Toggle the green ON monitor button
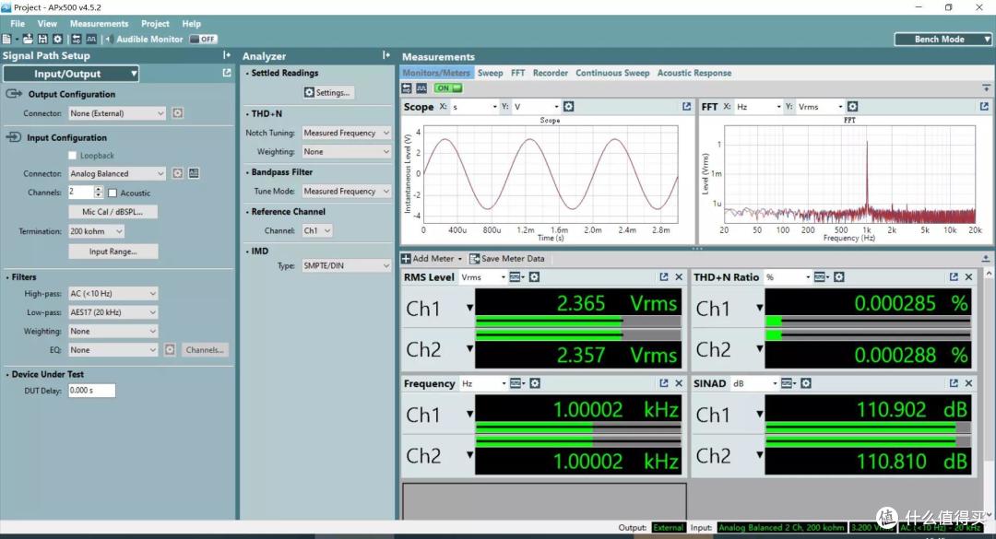This screenshot has width=996, height=539. (x=448, y=88)
